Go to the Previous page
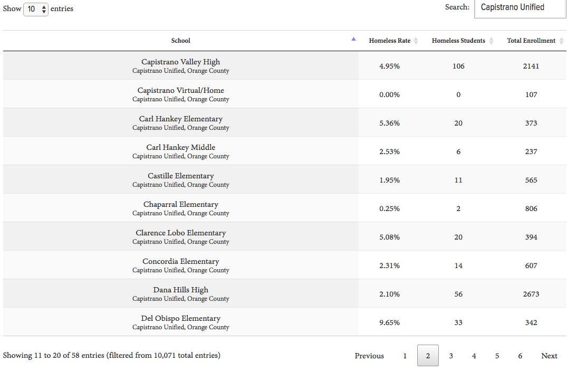 pos(369,356)
